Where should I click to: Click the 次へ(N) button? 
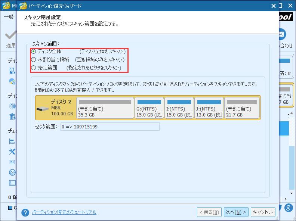click(x=236, y=212)
